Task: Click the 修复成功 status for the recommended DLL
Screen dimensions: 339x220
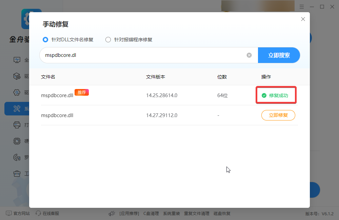Action: pyautogui.click(x=276, y=95)
